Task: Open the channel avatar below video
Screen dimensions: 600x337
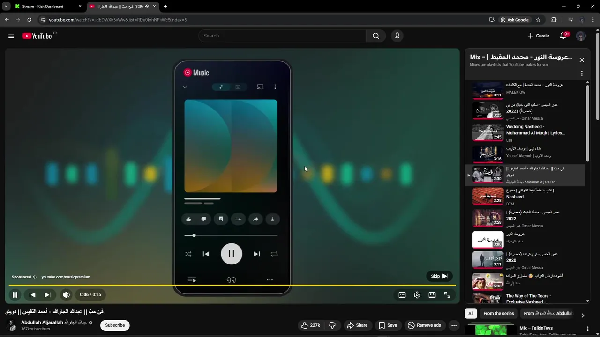Action: [12, 325]
